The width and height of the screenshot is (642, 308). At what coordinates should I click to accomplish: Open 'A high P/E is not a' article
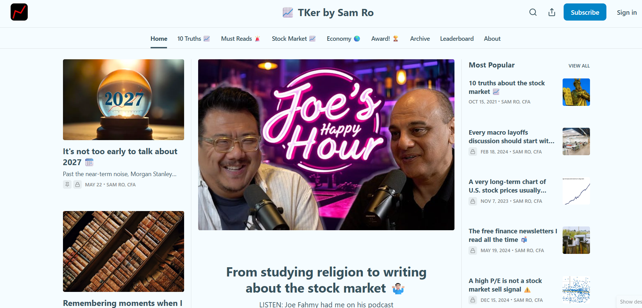tap(505, 285)
